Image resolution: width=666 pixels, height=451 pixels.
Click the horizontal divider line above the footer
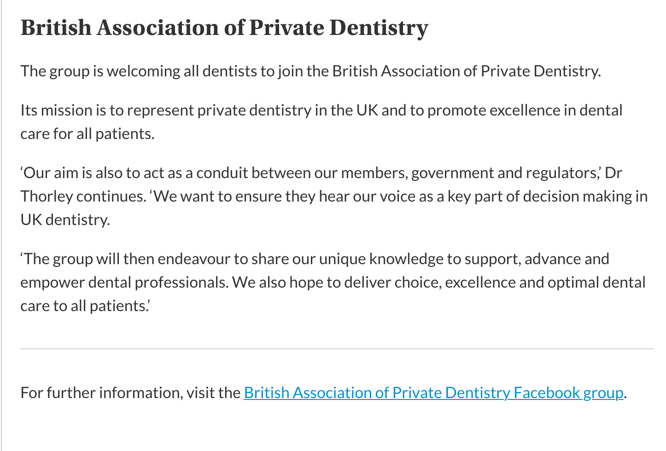tap(337, 349)
